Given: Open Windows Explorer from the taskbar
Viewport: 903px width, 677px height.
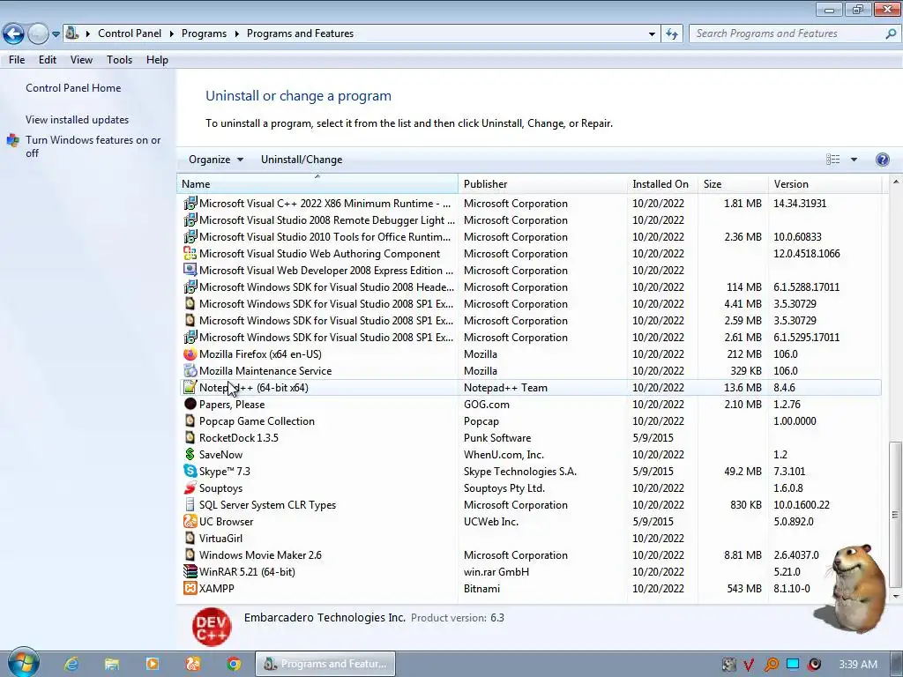Looking at the screenshot, I should 112,664.
